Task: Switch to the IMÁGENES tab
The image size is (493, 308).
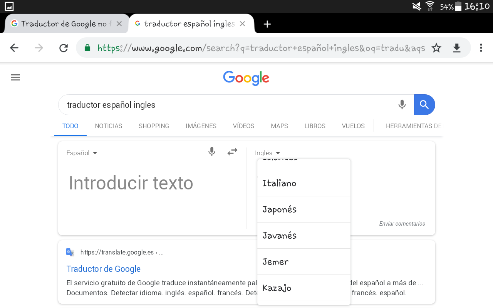Action: tap(201, 126)
